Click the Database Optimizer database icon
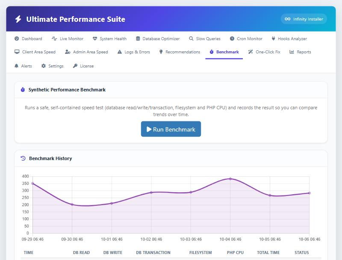Screen dimensions: 342x260 (138, 38)
